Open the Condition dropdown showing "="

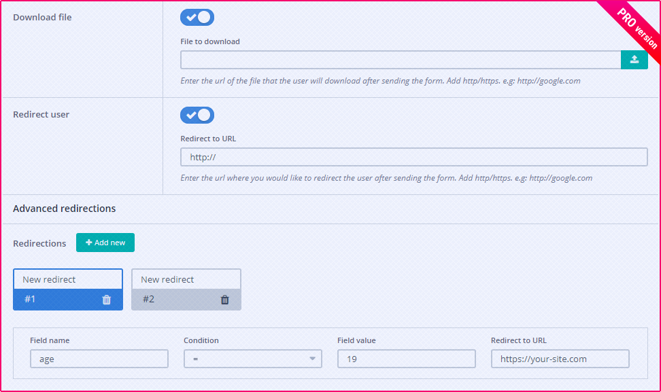[x=252, y=359]
